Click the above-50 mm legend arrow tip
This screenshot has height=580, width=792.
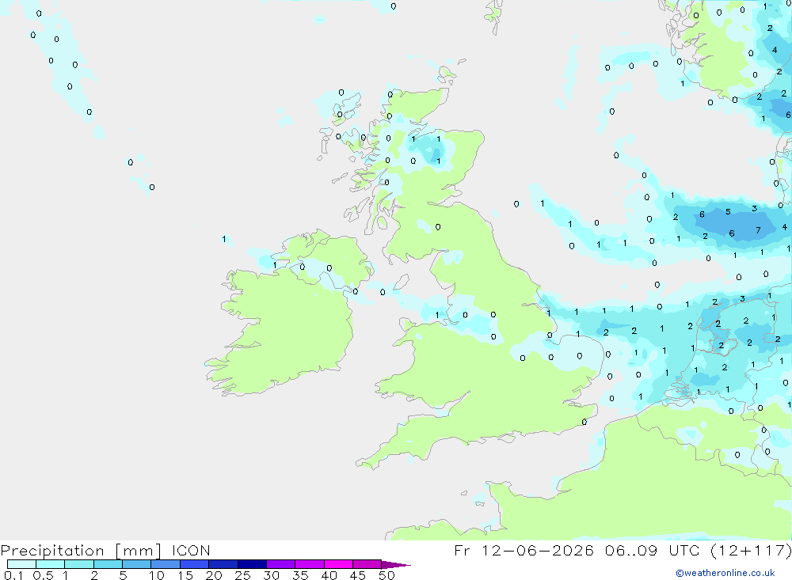click(396, 564)
